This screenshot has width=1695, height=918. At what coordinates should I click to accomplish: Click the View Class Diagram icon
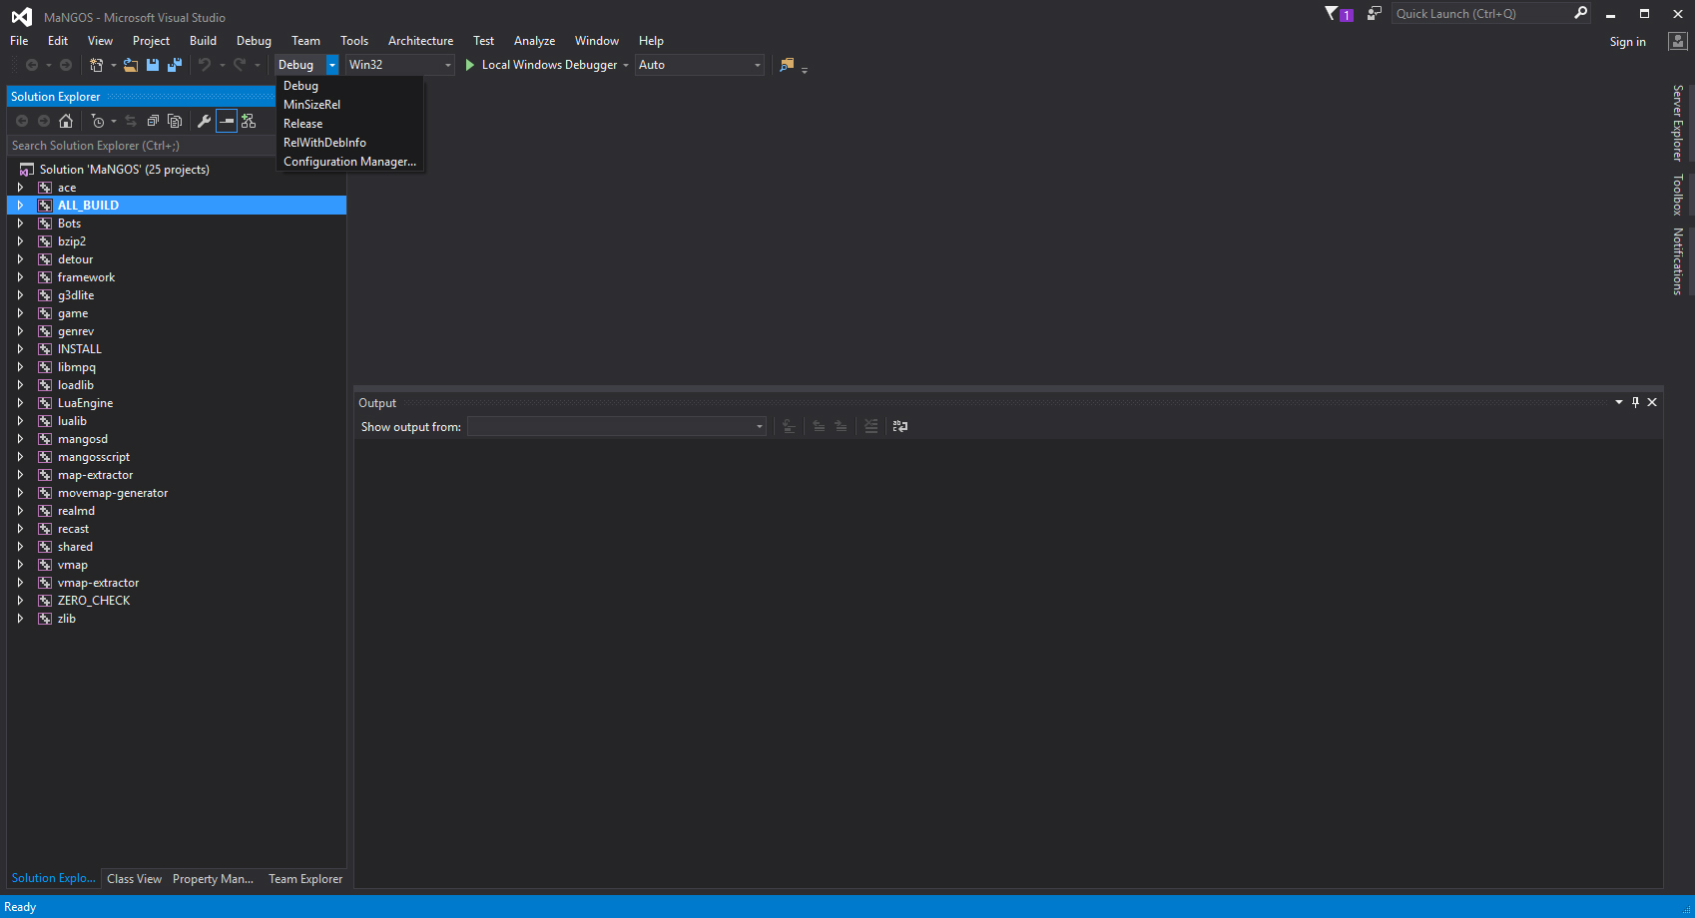(249, 121)
